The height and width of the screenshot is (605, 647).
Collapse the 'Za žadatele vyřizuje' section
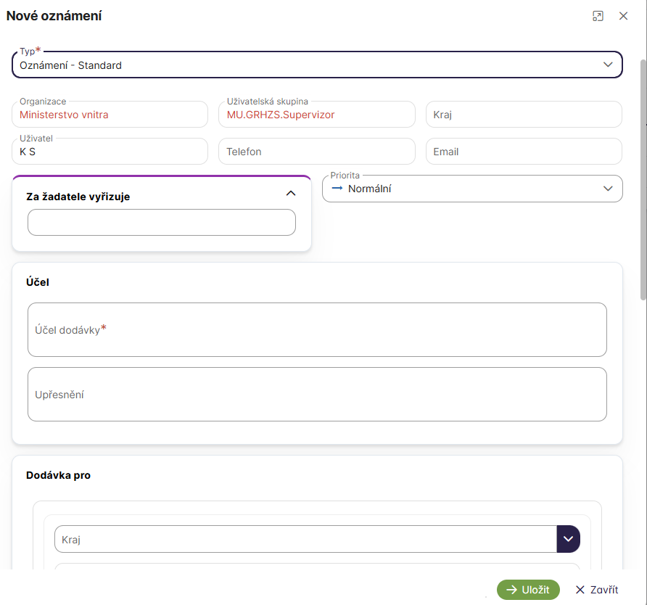(291, 194)
